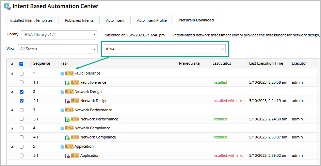Clear the IBNA search text with X
Image resolution: width=321 pixels, height=166 pixels.
pyautogui.click(x=223, y=49)
